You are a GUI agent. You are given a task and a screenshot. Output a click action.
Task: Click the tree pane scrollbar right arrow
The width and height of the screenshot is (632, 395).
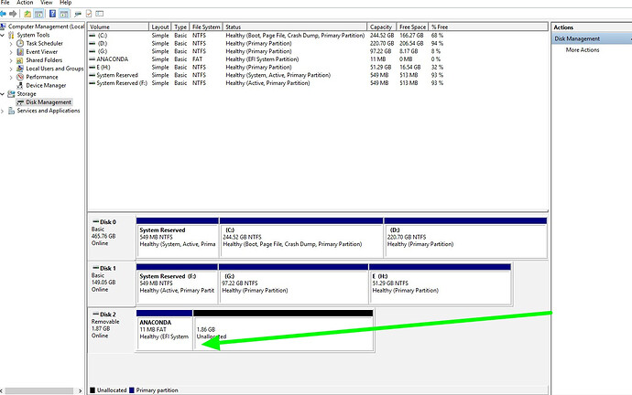coord(80,390)
